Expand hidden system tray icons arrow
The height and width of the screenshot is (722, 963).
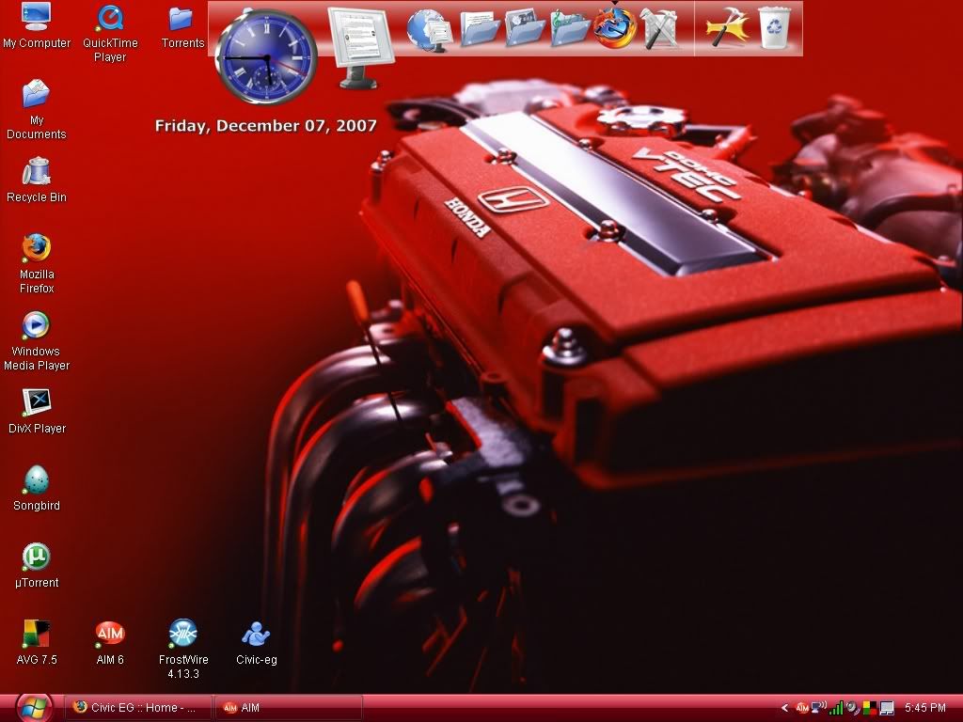pyautogui.click(x=784, y=708)
